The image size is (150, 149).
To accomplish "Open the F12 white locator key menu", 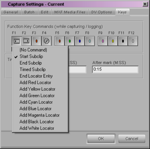I will click(x=133, y=41).
